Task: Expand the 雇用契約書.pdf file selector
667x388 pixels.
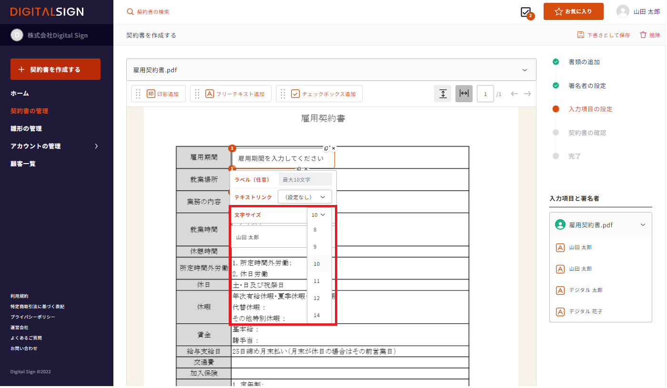Action: point(525,70)
